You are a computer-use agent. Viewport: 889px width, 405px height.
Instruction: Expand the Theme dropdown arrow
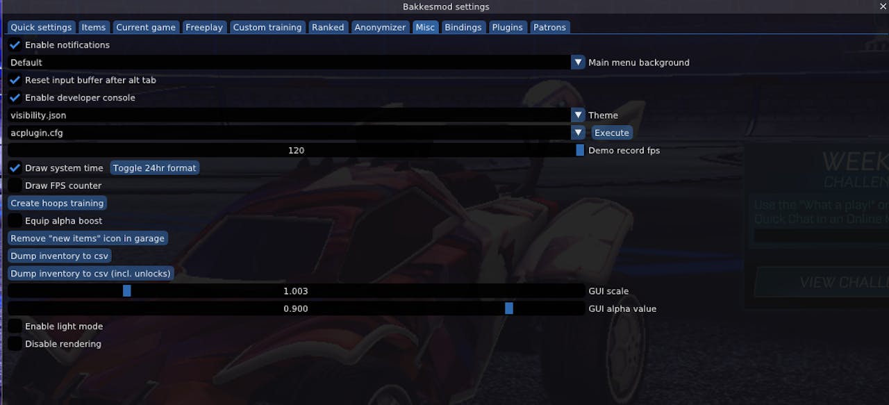[578, 115]
